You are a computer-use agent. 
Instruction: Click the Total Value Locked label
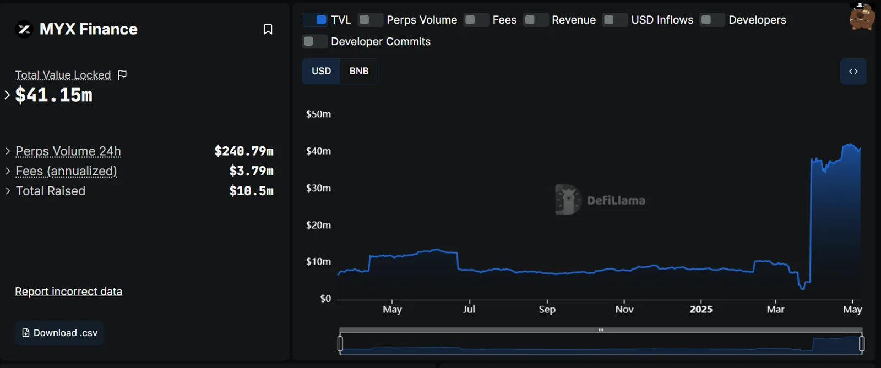coord(63,75)
